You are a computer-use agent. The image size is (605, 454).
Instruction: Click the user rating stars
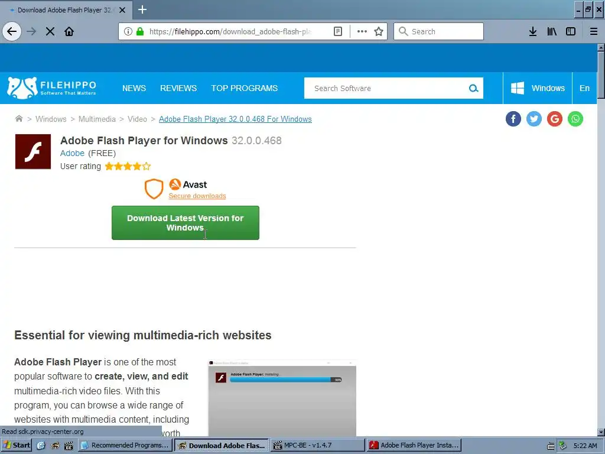128,166
